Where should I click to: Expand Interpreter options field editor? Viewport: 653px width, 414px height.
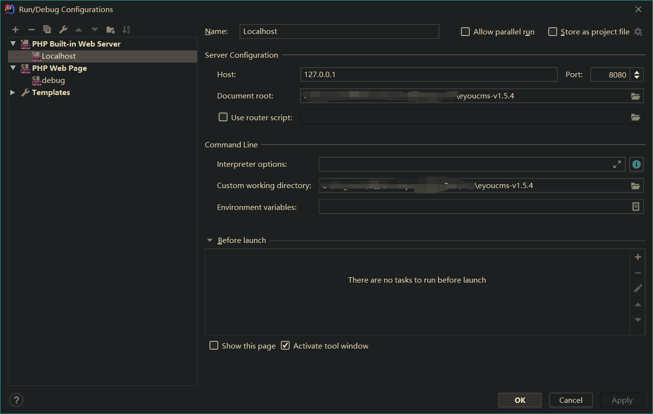tap(617, 164)
